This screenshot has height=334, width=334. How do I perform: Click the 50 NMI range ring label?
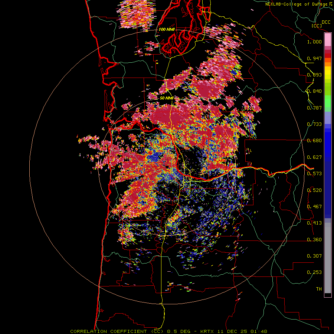167,98
